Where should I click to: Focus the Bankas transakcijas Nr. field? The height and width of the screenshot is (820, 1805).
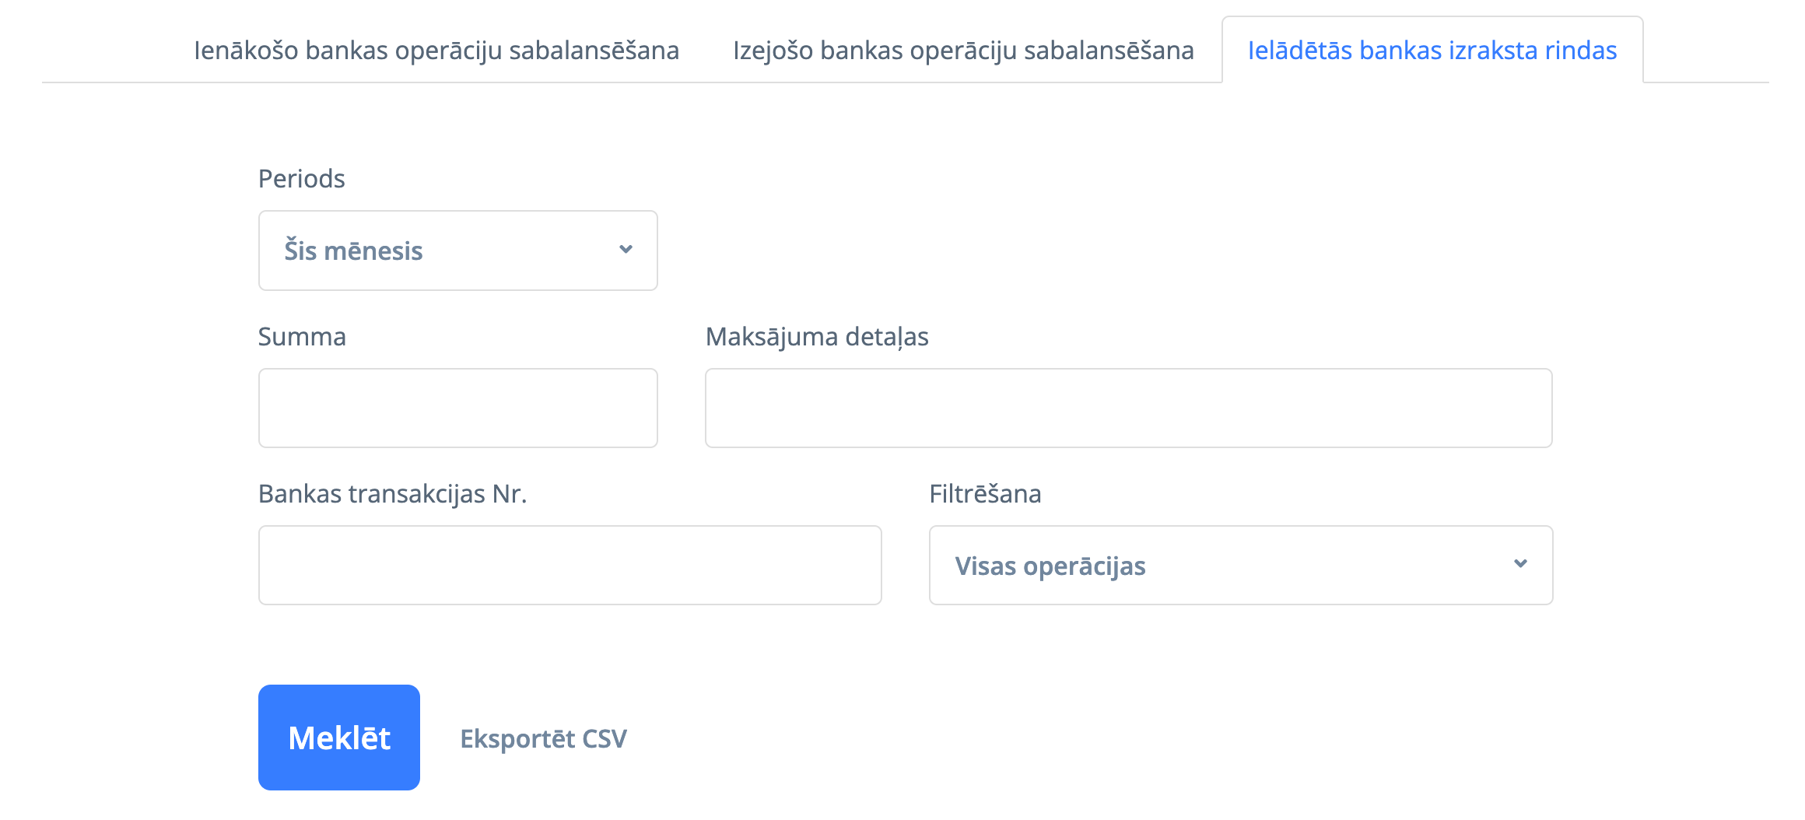click(x=570, y=565)
